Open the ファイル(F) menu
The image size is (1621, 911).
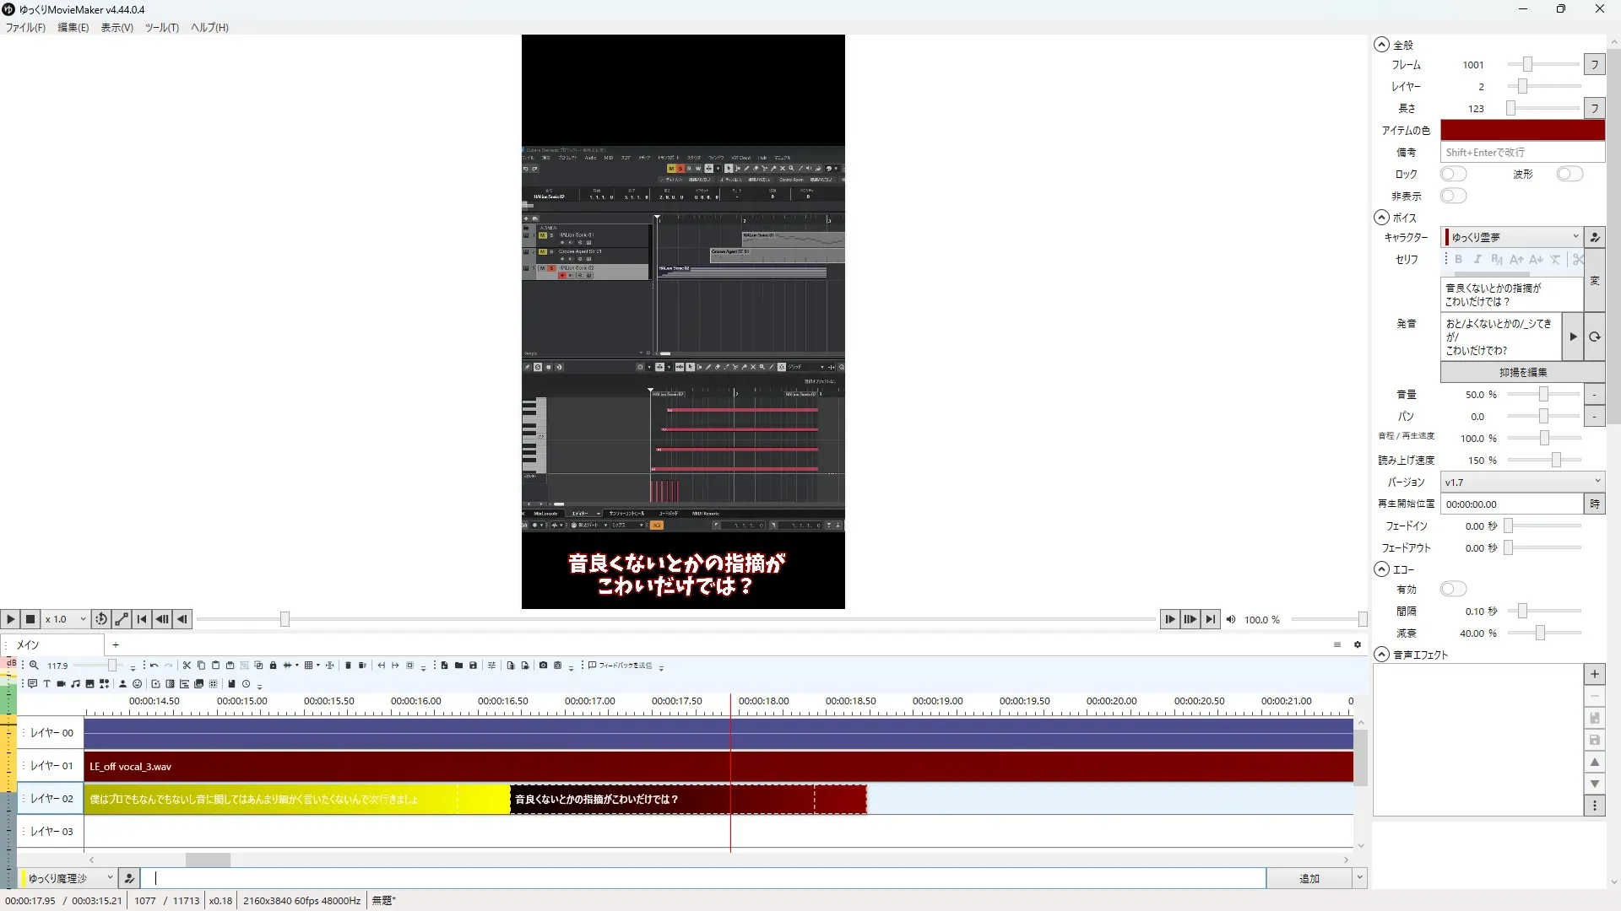point(25,27)
